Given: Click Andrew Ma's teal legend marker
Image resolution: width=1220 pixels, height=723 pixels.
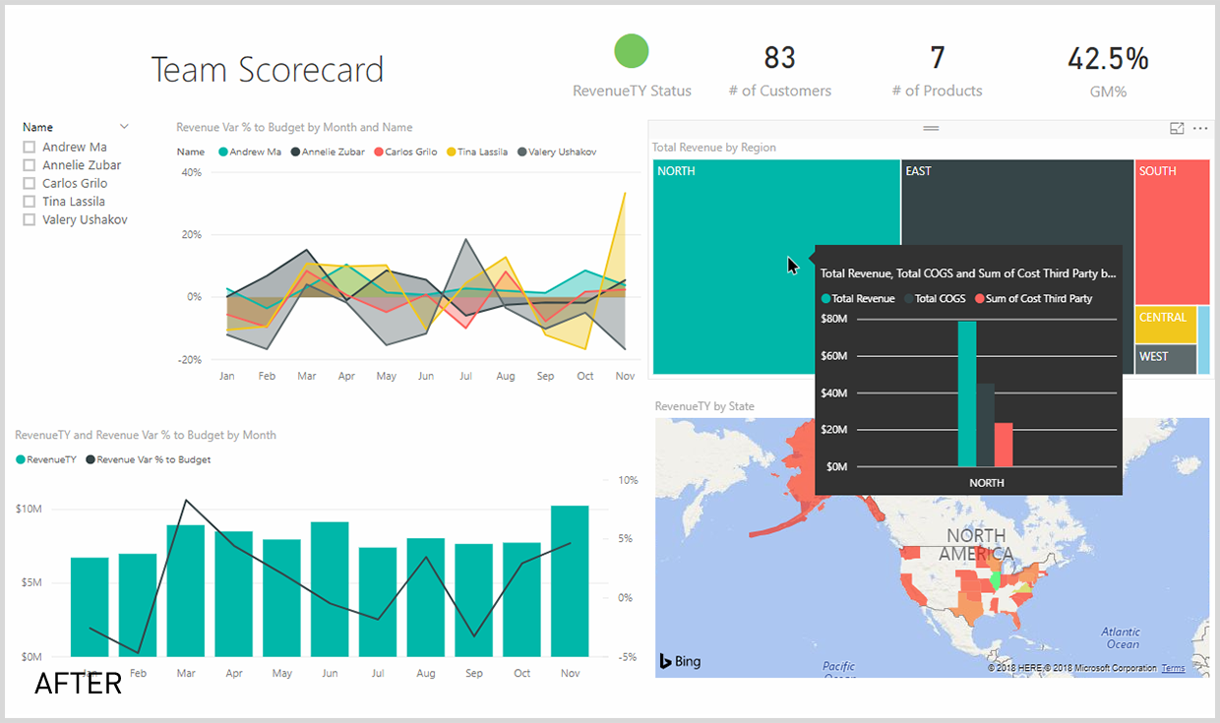Looking at the screenshot, I should (223, 152).
